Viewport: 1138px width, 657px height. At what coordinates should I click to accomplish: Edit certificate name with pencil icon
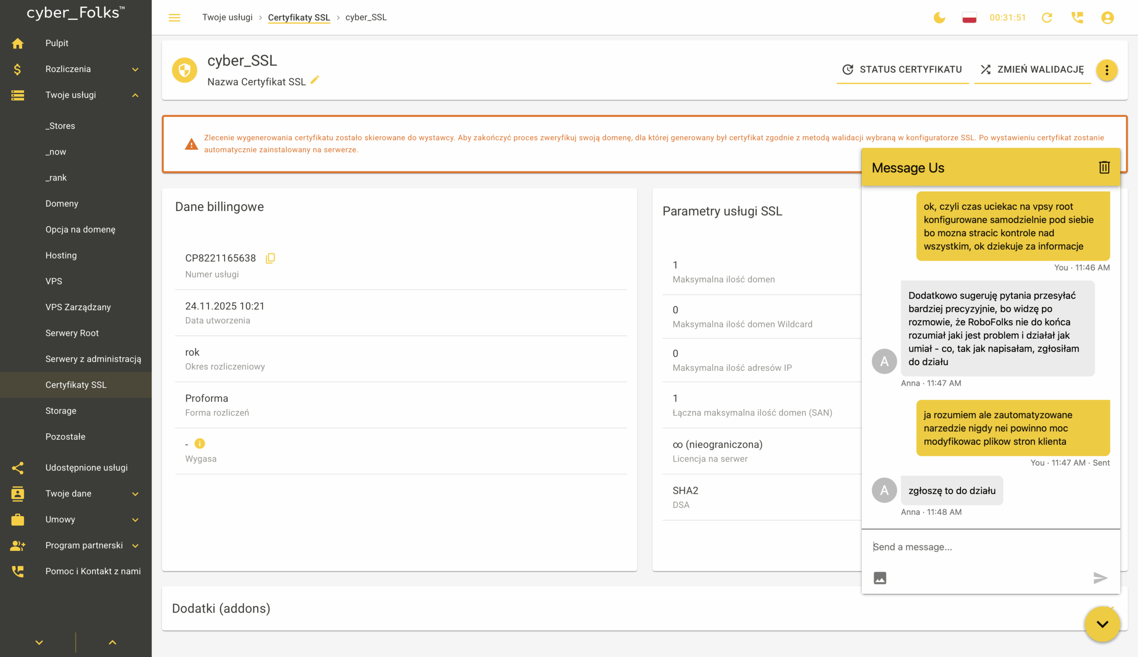coord(315,80)
